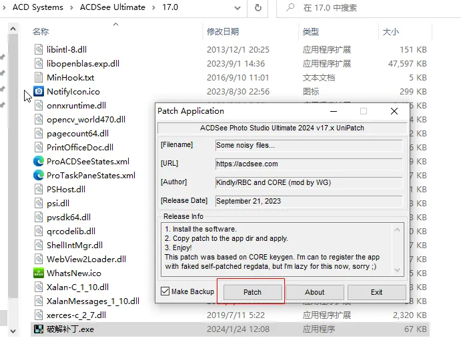Click the Filename field 'Some noisy files...'
Image resolution: width=461 pixels, height=342 pixels.
pos(309,145)
